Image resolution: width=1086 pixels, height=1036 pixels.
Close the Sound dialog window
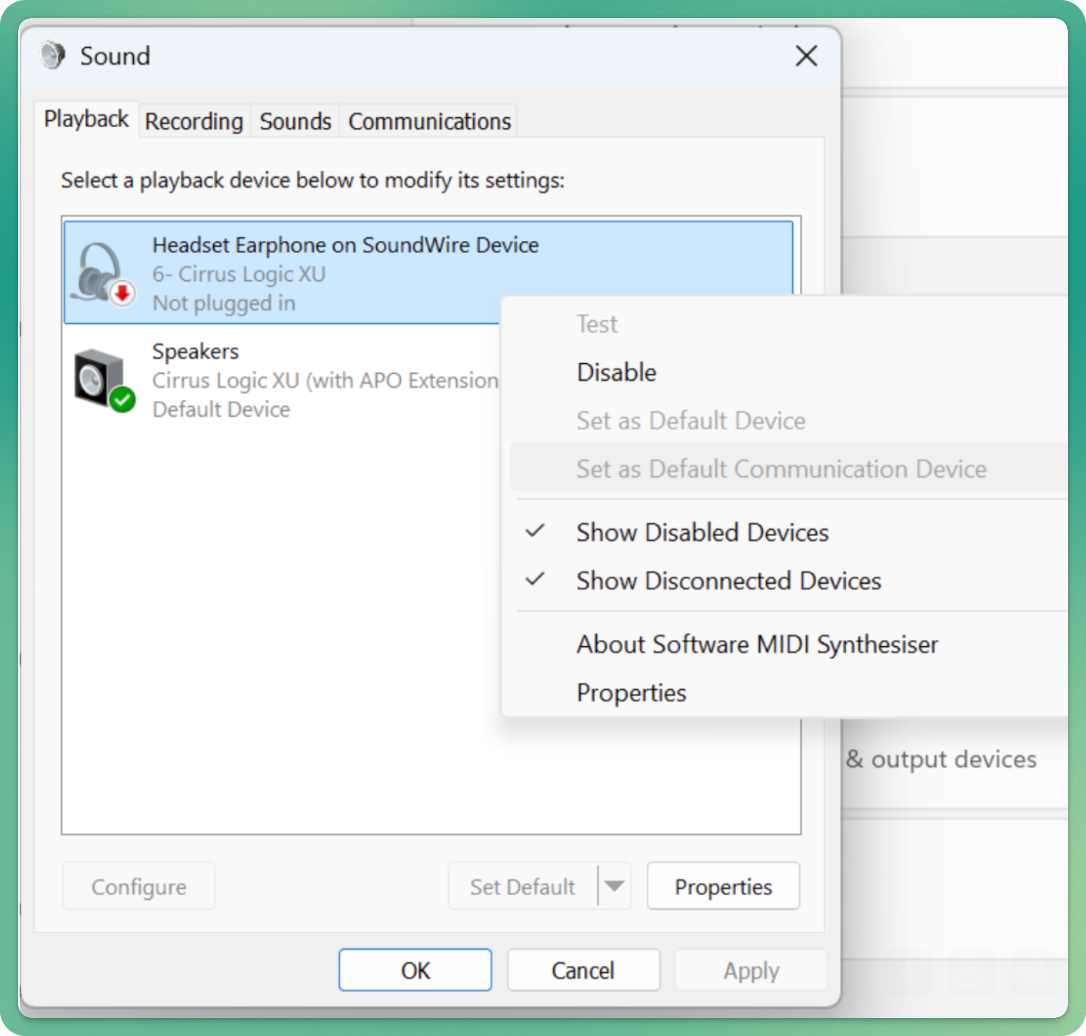click(806, 56)
